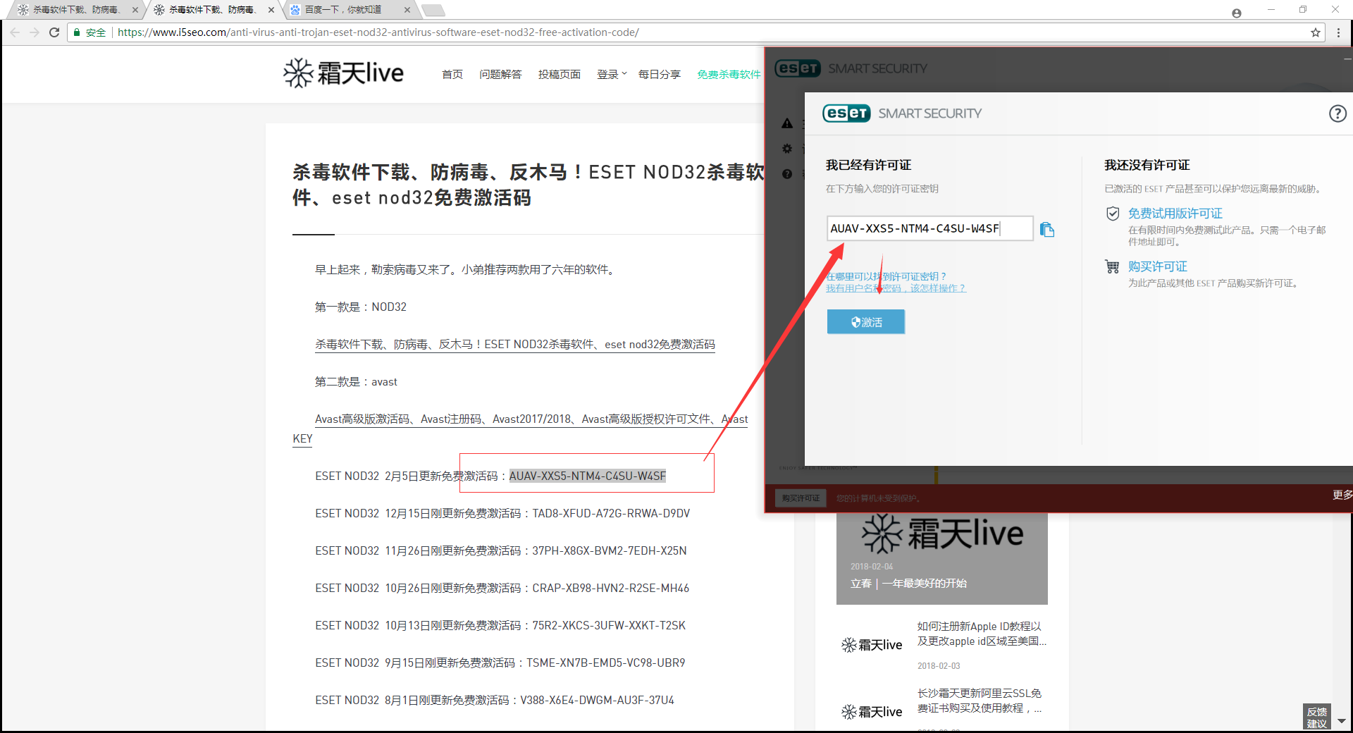Click the 霜天live snowflake site logo

(343, 73)
